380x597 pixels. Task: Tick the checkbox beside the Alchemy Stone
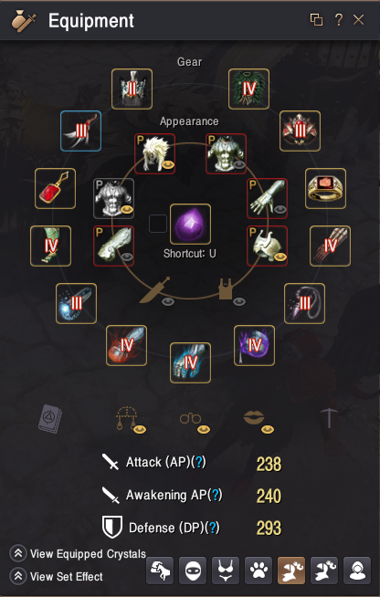click(158, 224)
